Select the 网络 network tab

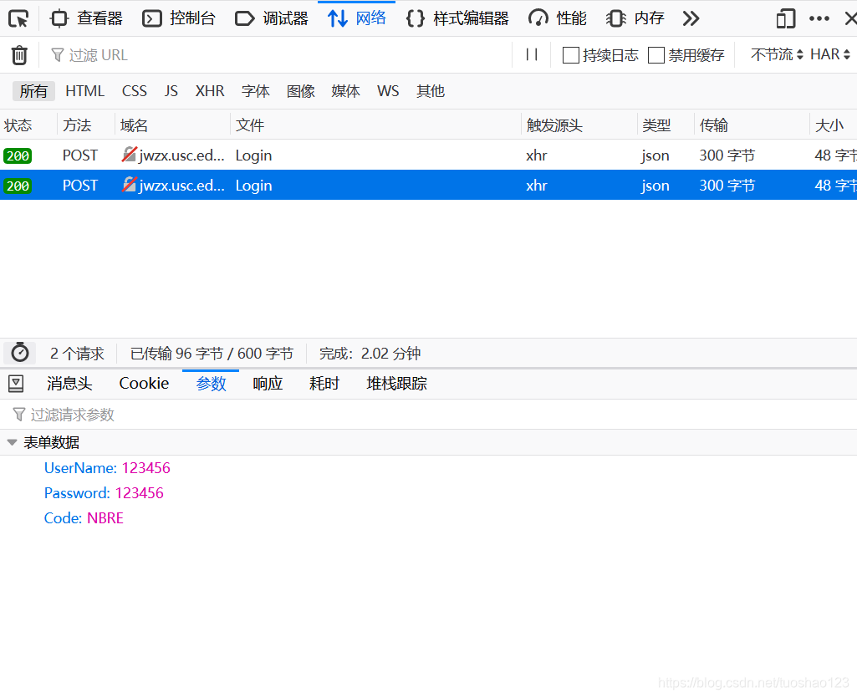356,18
